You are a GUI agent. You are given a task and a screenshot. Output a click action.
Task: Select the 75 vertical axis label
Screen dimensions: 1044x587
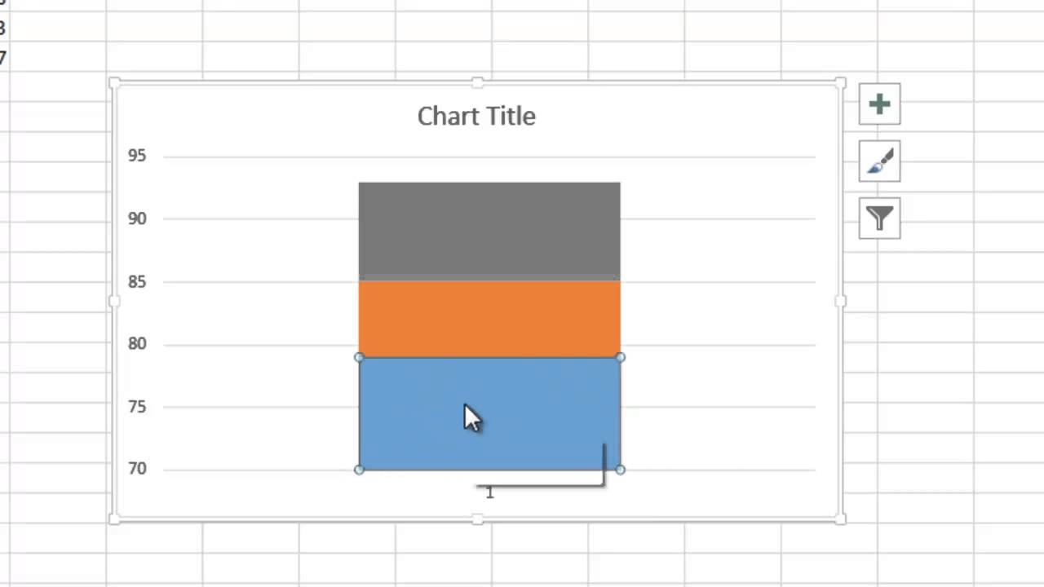(x=137, y=407)
